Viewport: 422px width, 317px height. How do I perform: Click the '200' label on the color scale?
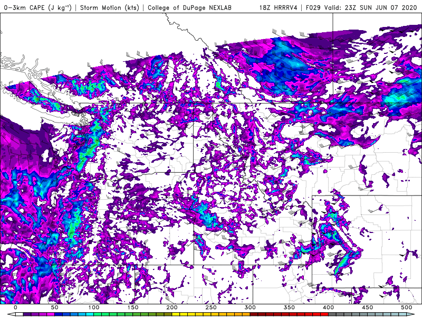click(172, 307)
